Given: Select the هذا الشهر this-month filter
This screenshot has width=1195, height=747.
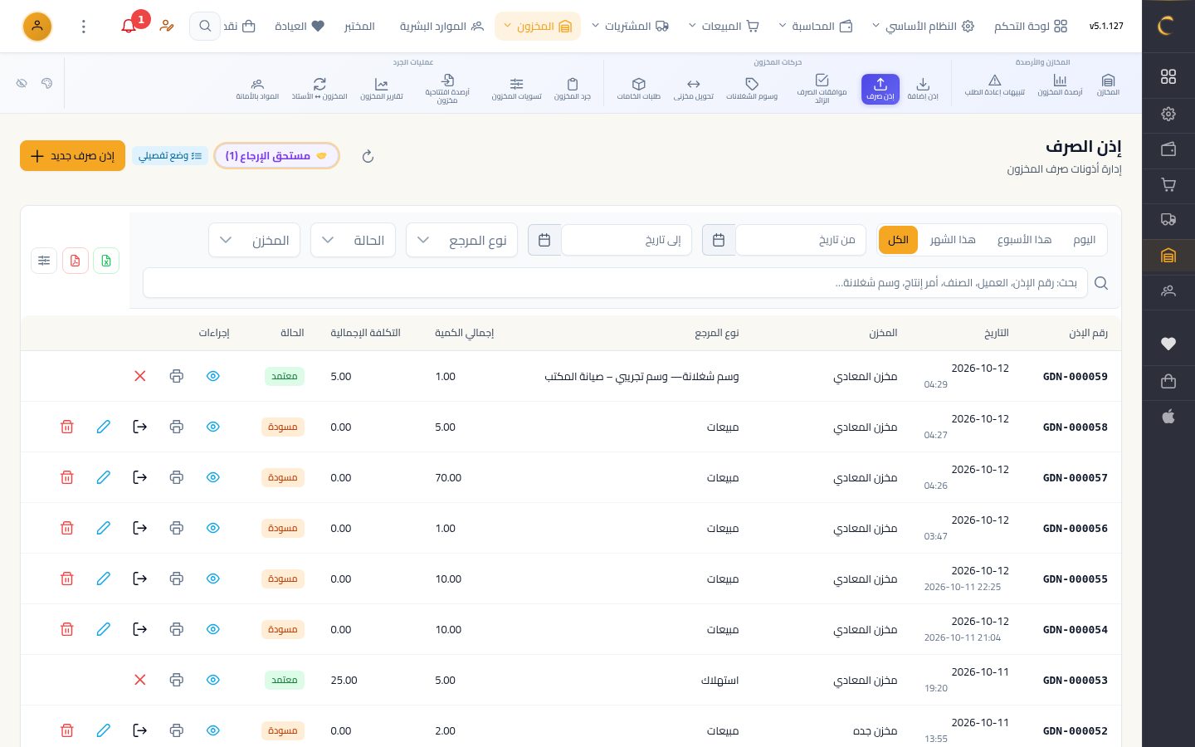Looking at the screenshot, I should click(x=953, y=240).
